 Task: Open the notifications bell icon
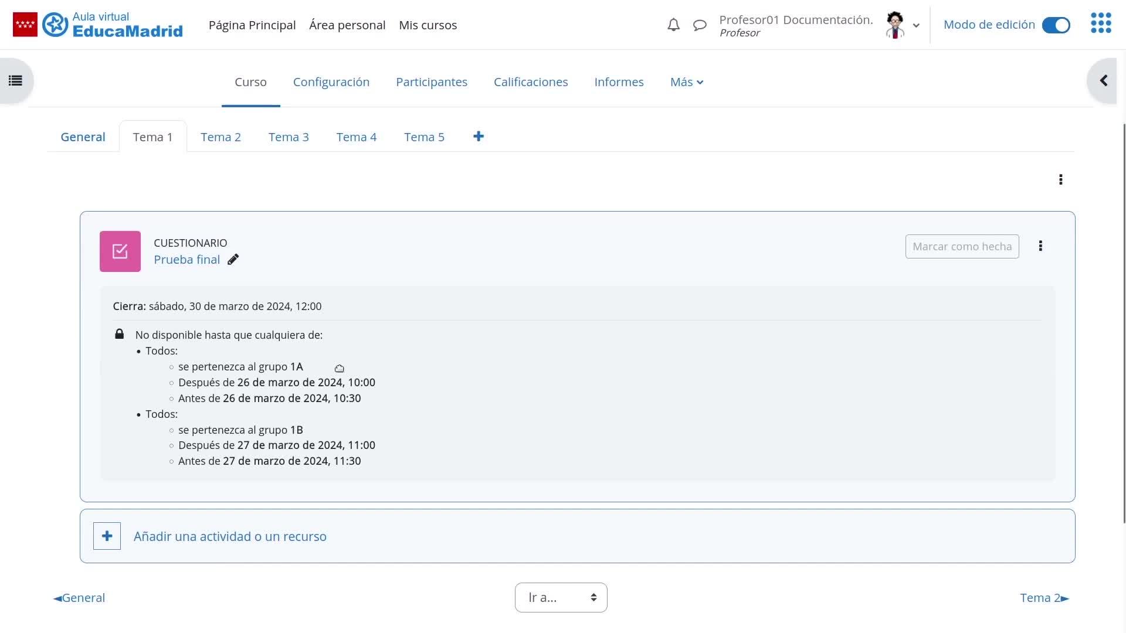pos(673,25)
